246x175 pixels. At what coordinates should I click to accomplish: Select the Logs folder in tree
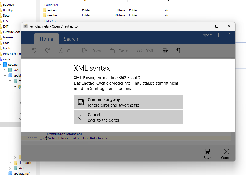(6, 43)
